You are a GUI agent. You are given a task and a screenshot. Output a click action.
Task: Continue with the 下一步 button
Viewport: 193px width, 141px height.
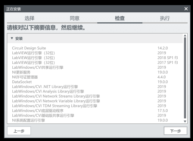click(x=176, y=131)
